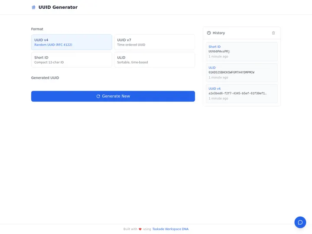Click the UUID Generator title

coord(58,7)
